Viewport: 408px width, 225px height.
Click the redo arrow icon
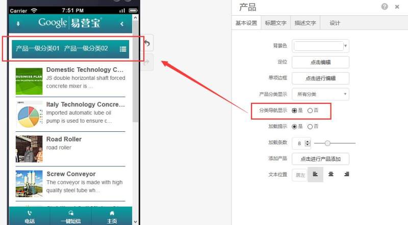coord(147,62)
